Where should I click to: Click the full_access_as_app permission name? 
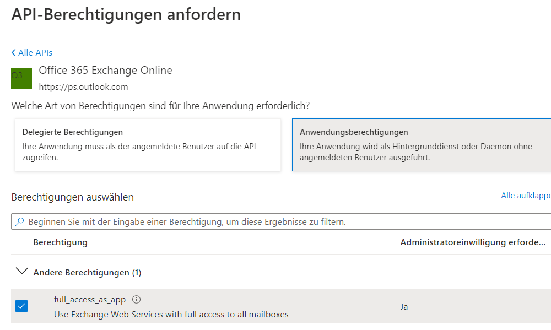[x=90, y=300]
